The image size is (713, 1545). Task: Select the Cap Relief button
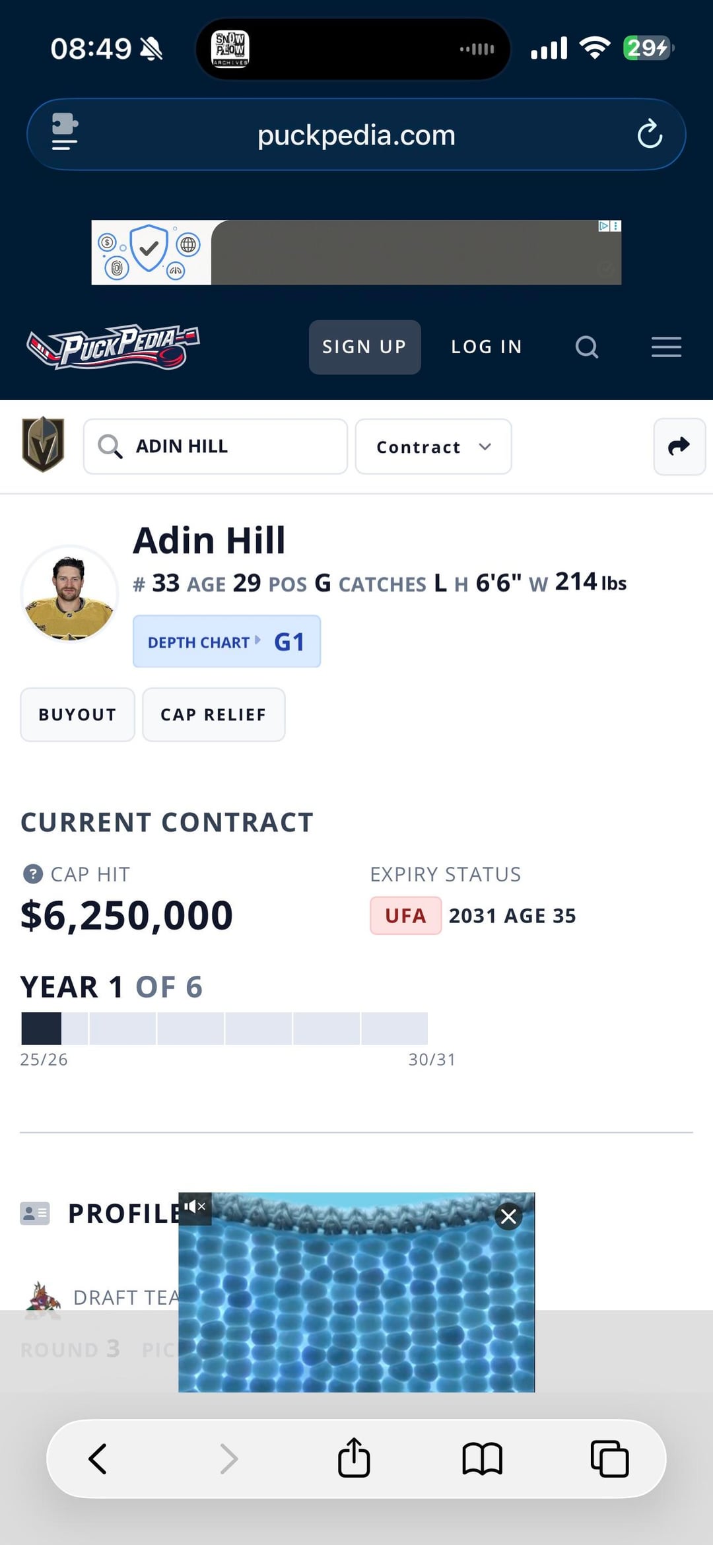click(213, 714)
